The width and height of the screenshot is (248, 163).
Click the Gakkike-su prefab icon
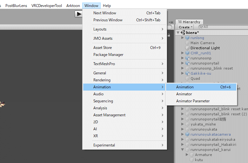coord(187,73)
